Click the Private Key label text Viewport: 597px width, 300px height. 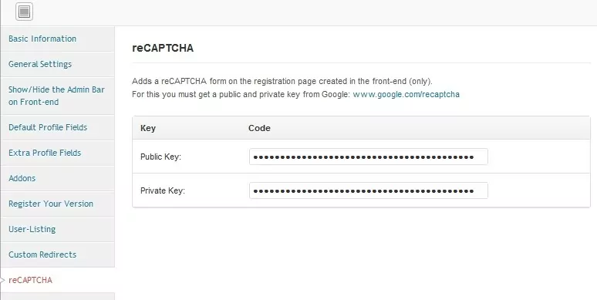coord(163,190)
